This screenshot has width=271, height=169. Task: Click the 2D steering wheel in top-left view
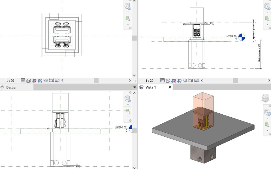point(128,6)
